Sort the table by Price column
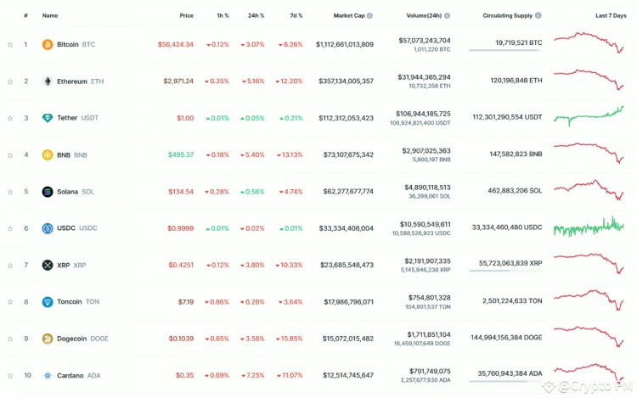This screenshot has height=398, width=637. click(186, 15)
